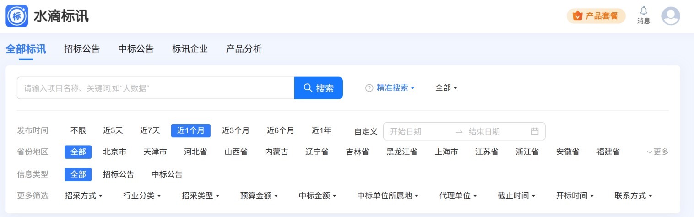Open the 预算金额 filter dropdown
The width and height of the screenshot is (694, 217).
coord(259,196)
